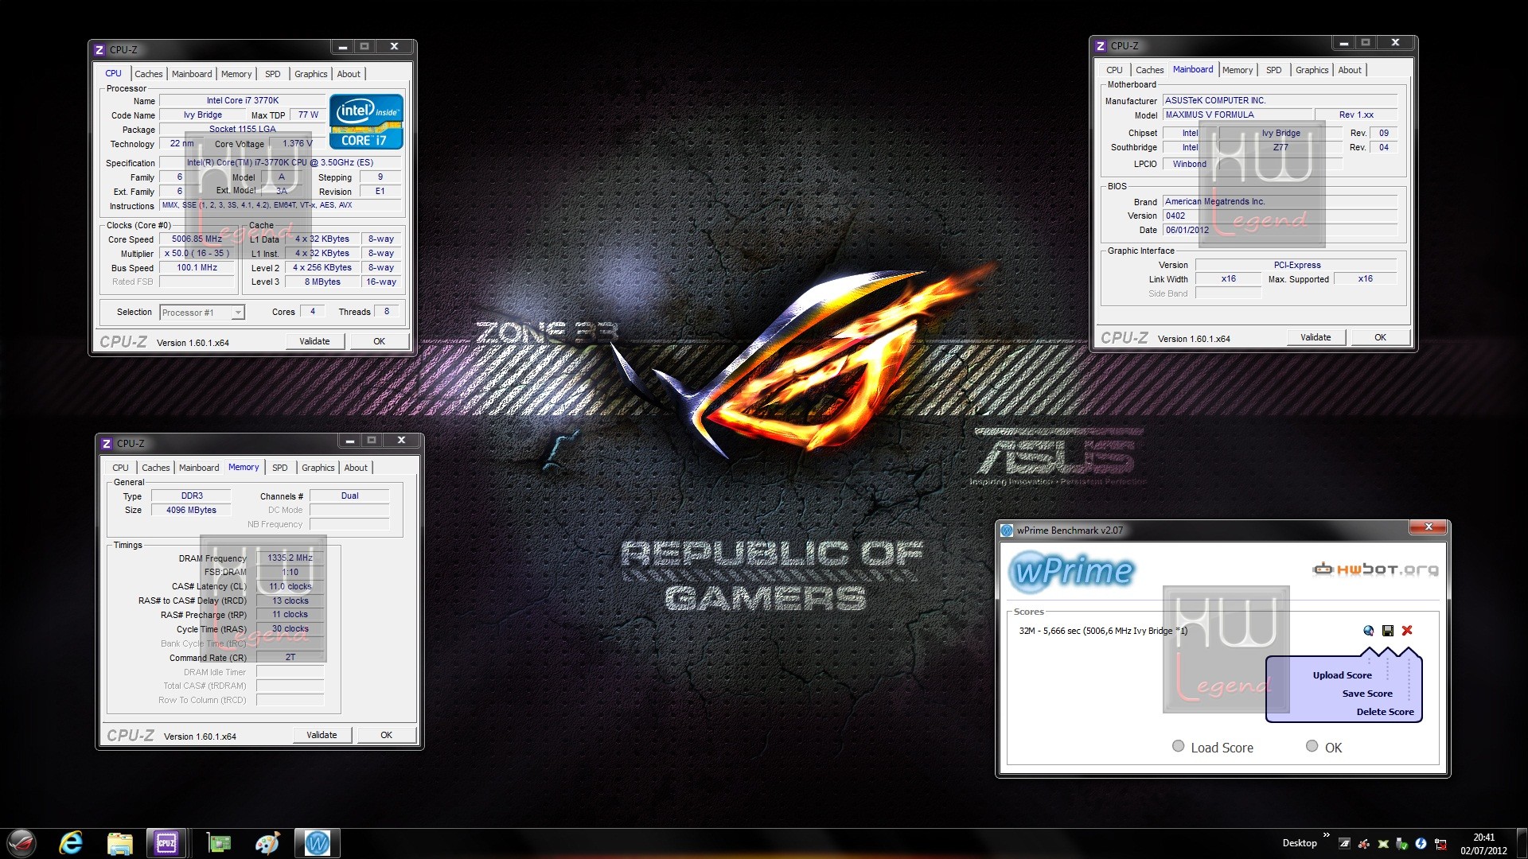Open Memory tab in the Mainboard window

(1238, 70)
